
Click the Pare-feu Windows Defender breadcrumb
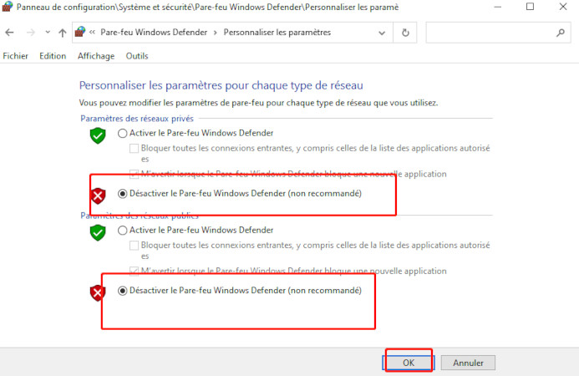[154, 33]
